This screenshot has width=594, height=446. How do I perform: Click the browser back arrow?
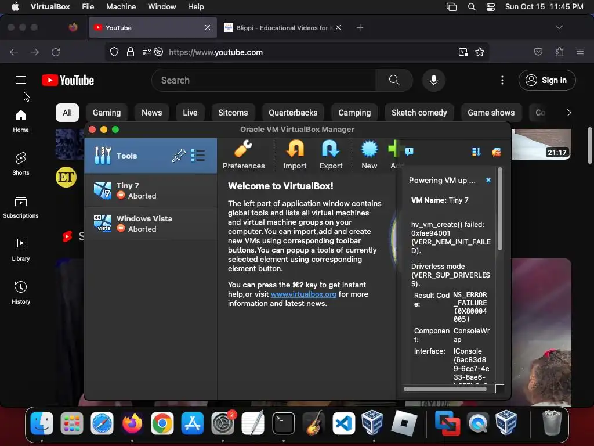click(x=14, y=52)
